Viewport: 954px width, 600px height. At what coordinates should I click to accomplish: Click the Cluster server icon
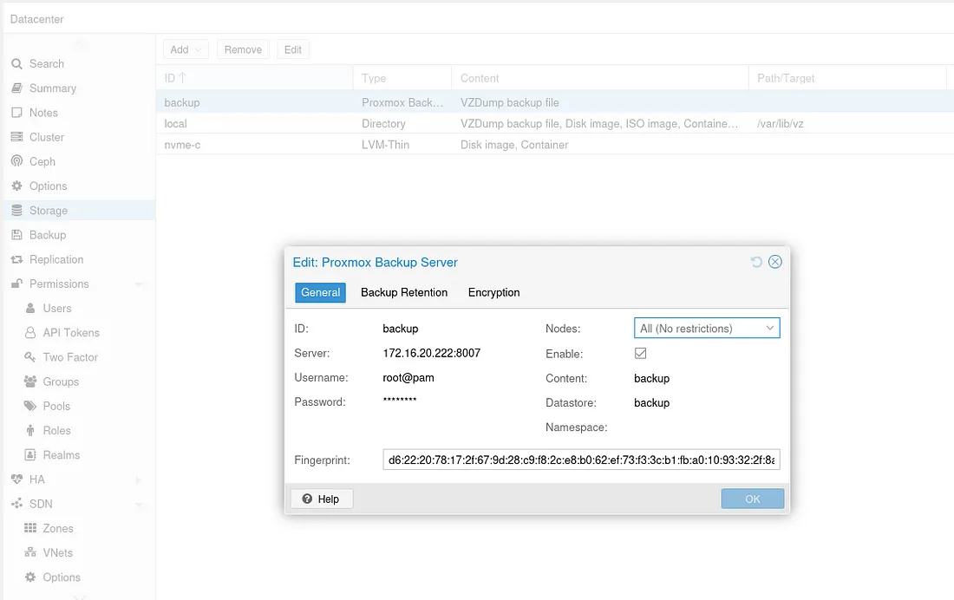(16, 137)
